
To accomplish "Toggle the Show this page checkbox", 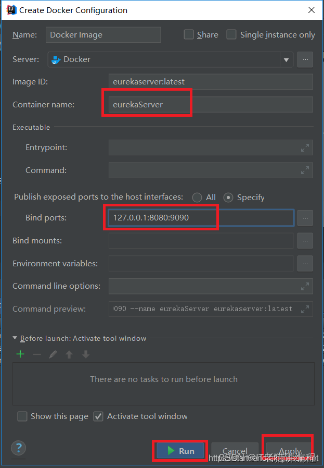I will tap(22, 416).
